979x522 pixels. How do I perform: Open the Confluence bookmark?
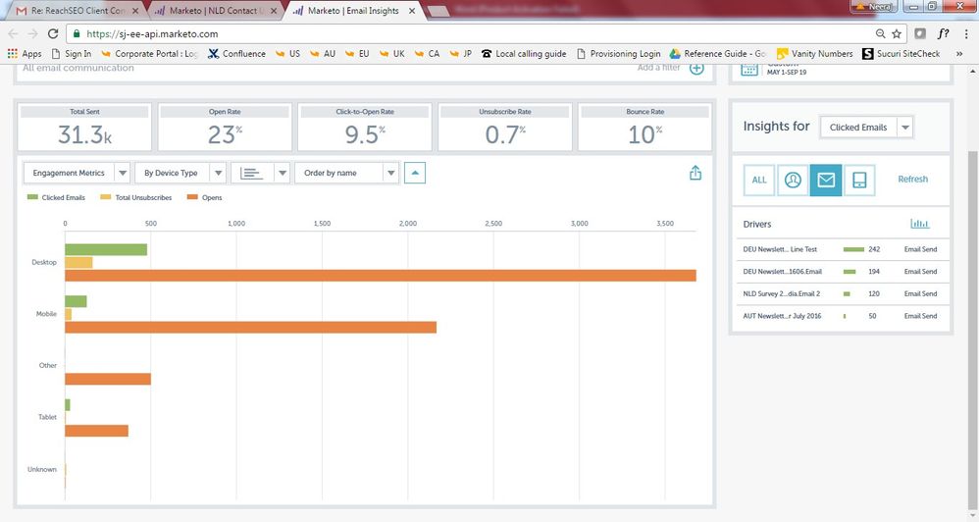click(236, 54)
